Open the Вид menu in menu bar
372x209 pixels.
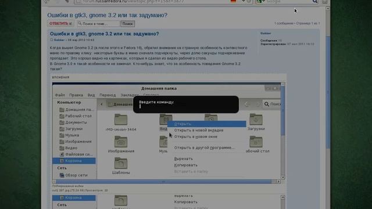point(91,95)
